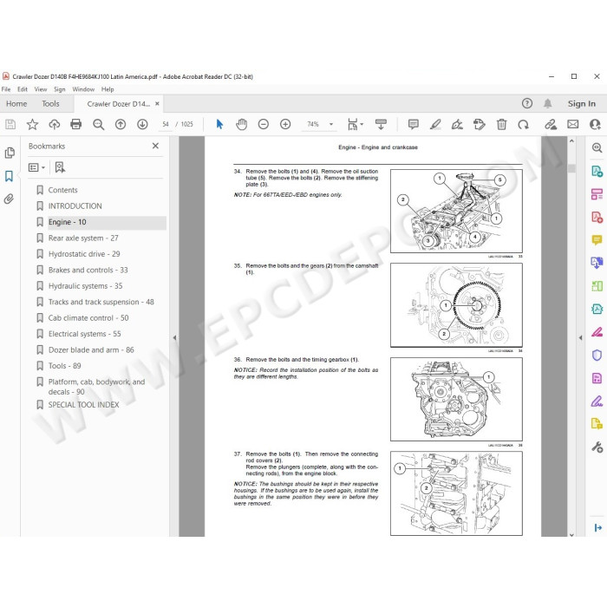Open the View menu

click(41, 89)
